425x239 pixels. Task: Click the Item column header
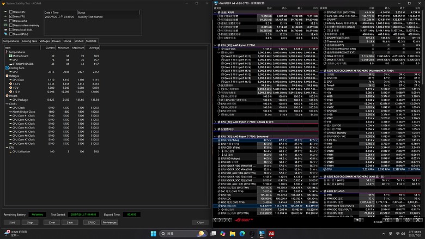click(x=22, y=48)
